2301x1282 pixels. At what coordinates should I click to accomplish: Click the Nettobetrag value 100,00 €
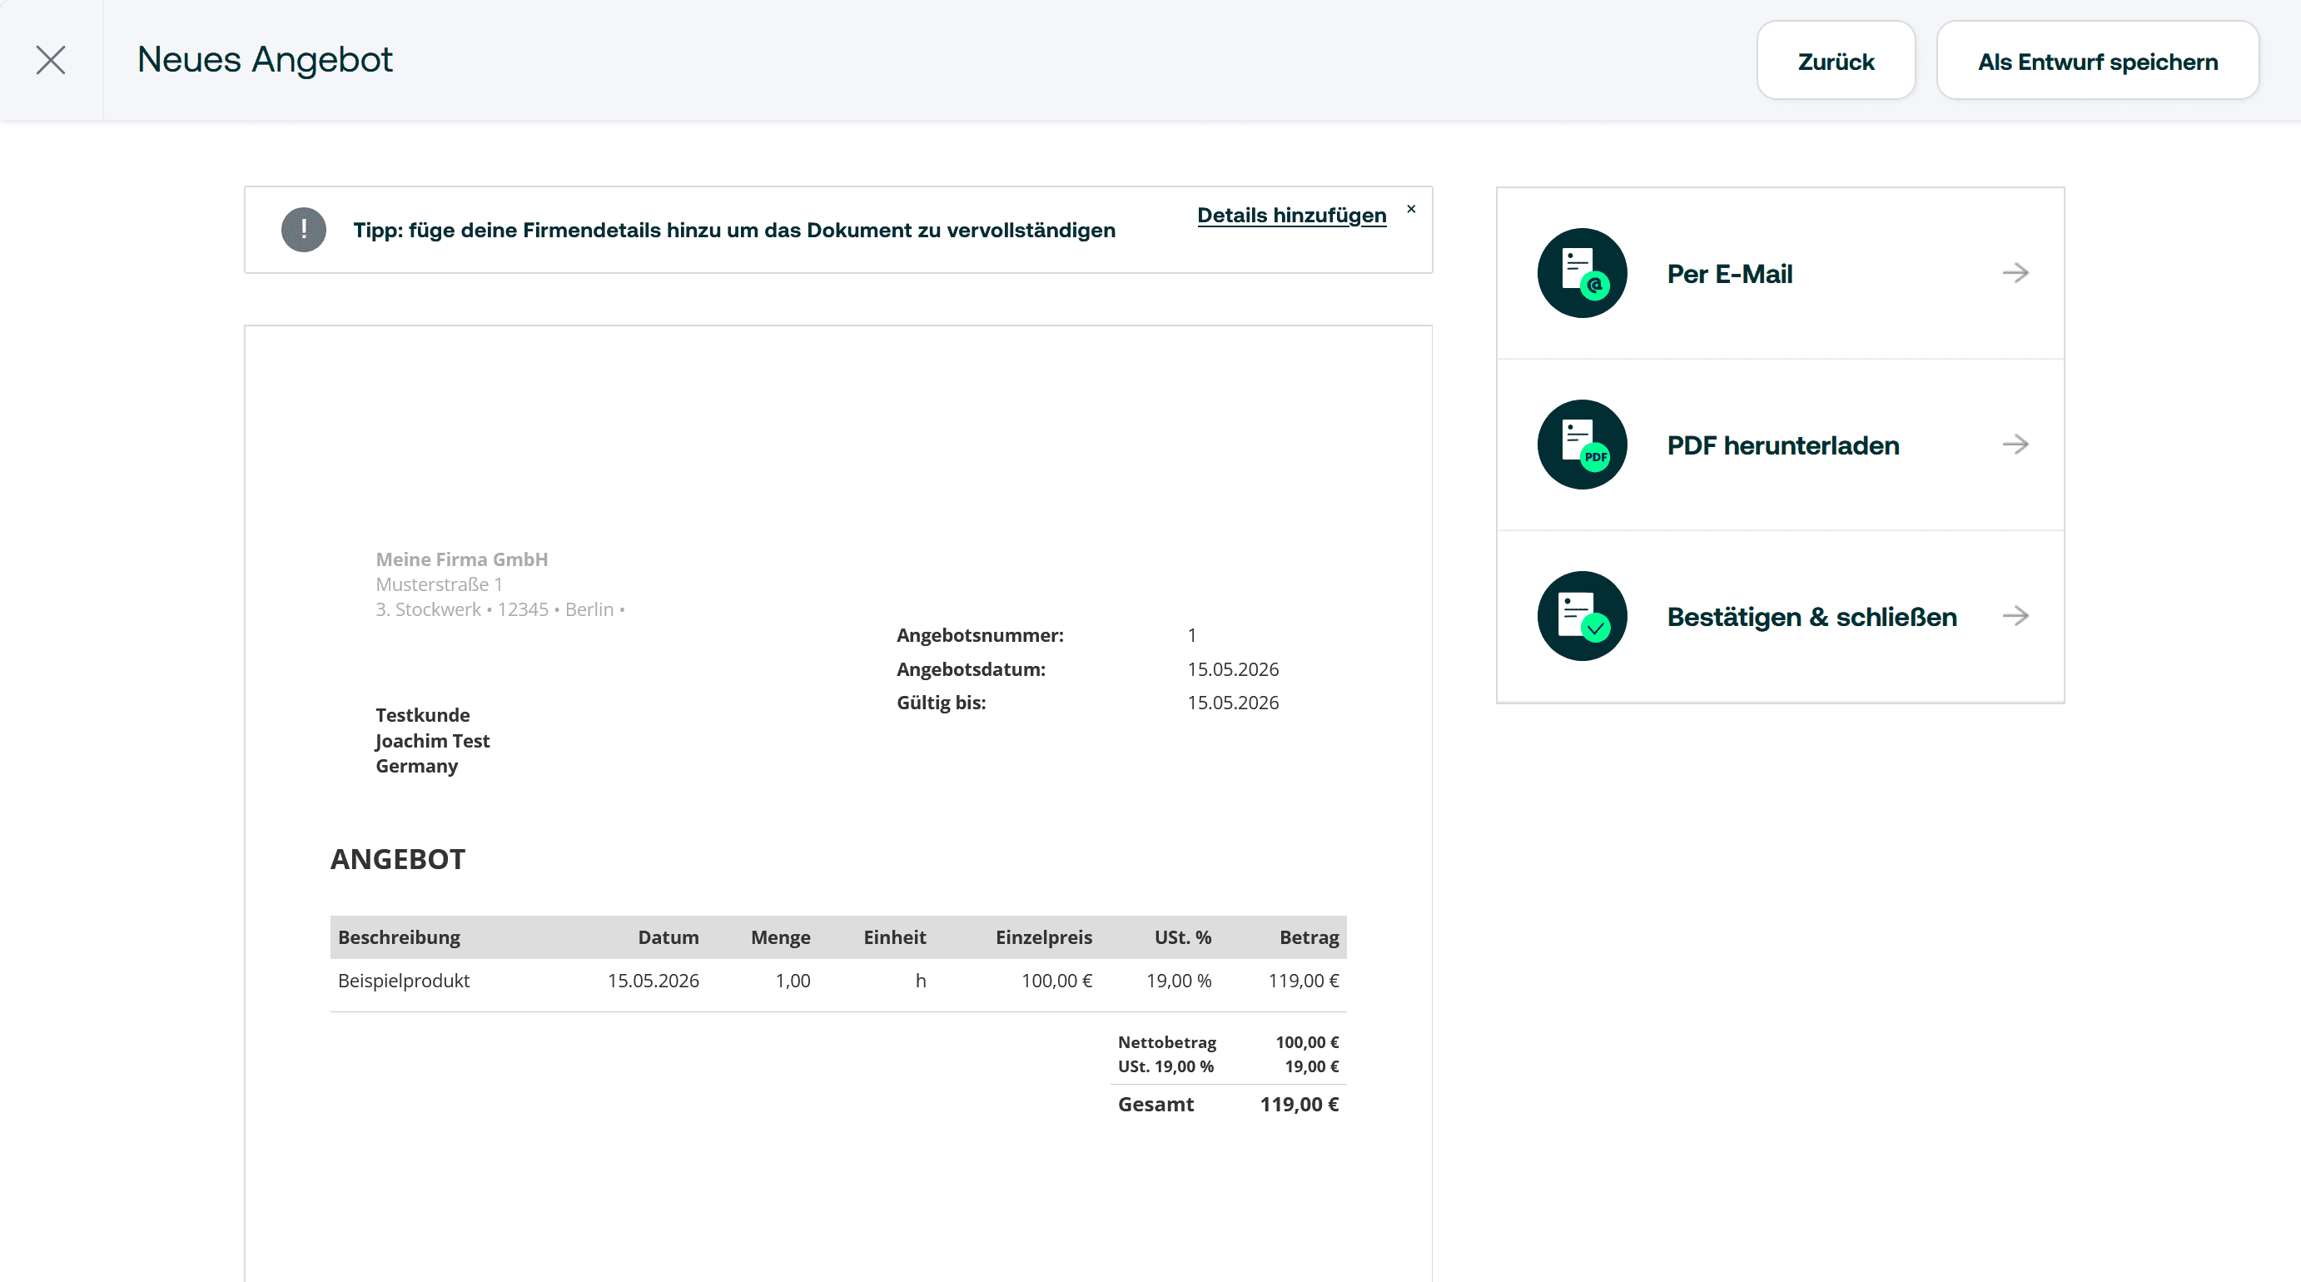point(1307,1041)
